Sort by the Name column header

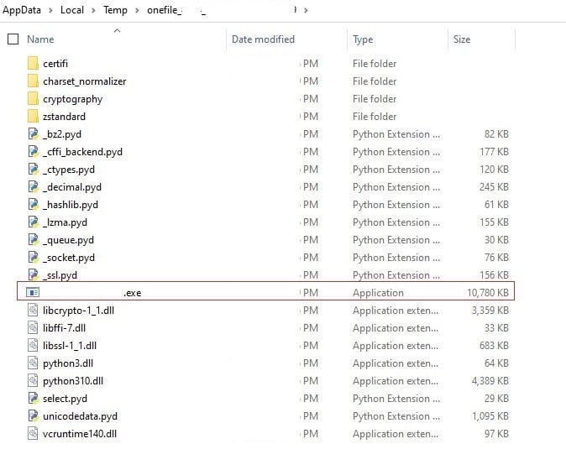[40, 39]
